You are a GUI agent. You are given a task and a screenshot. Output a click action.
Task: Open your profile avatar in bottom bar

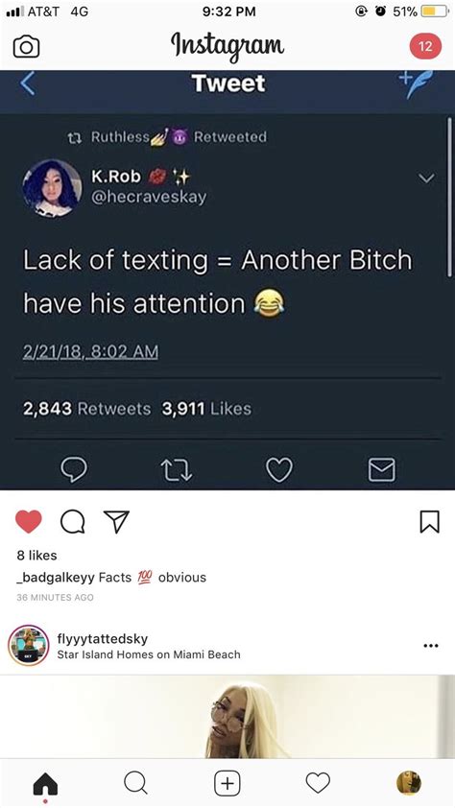pos(409,783)
